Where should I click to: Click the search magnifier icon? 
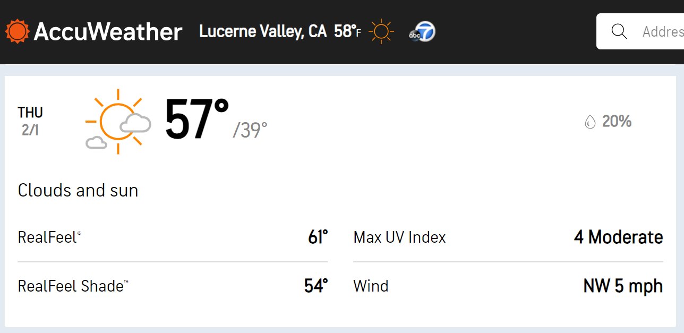(x=619, y=31)
